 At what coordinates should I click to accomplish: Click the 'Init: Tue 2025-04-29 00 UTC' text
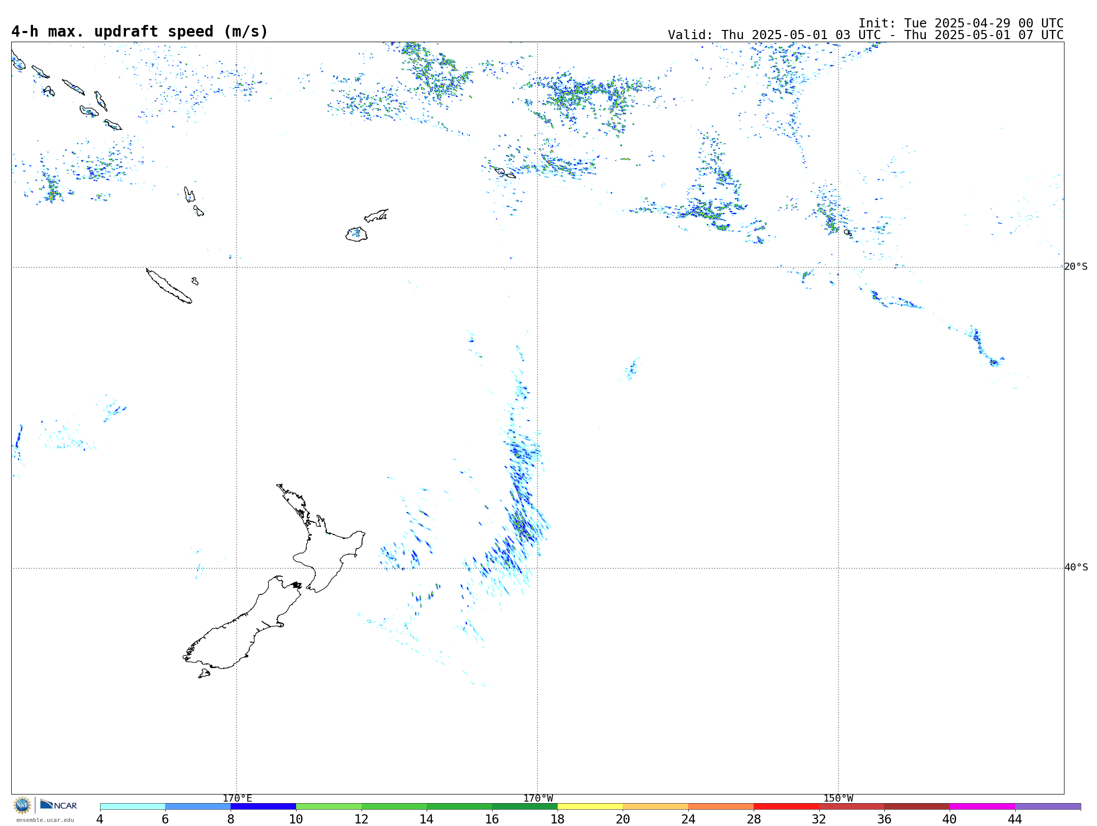[x=961, y=23]
